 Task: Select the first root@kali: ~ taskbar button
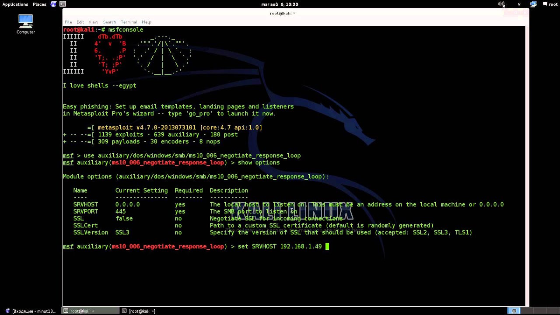coord(90,311)
